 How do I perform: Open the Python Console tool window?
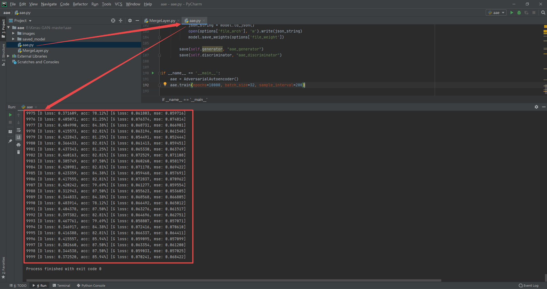click(x=91, y=285)
